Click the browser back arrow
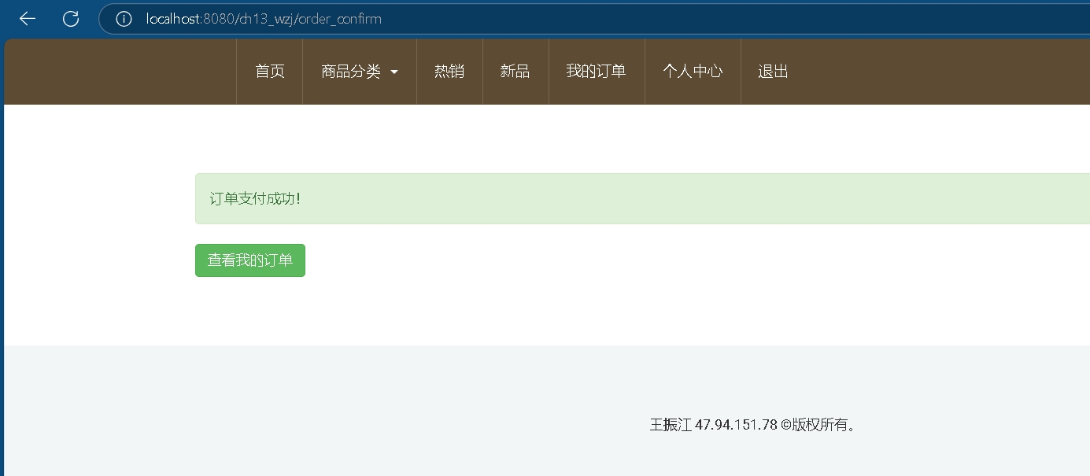 point(28,19)
